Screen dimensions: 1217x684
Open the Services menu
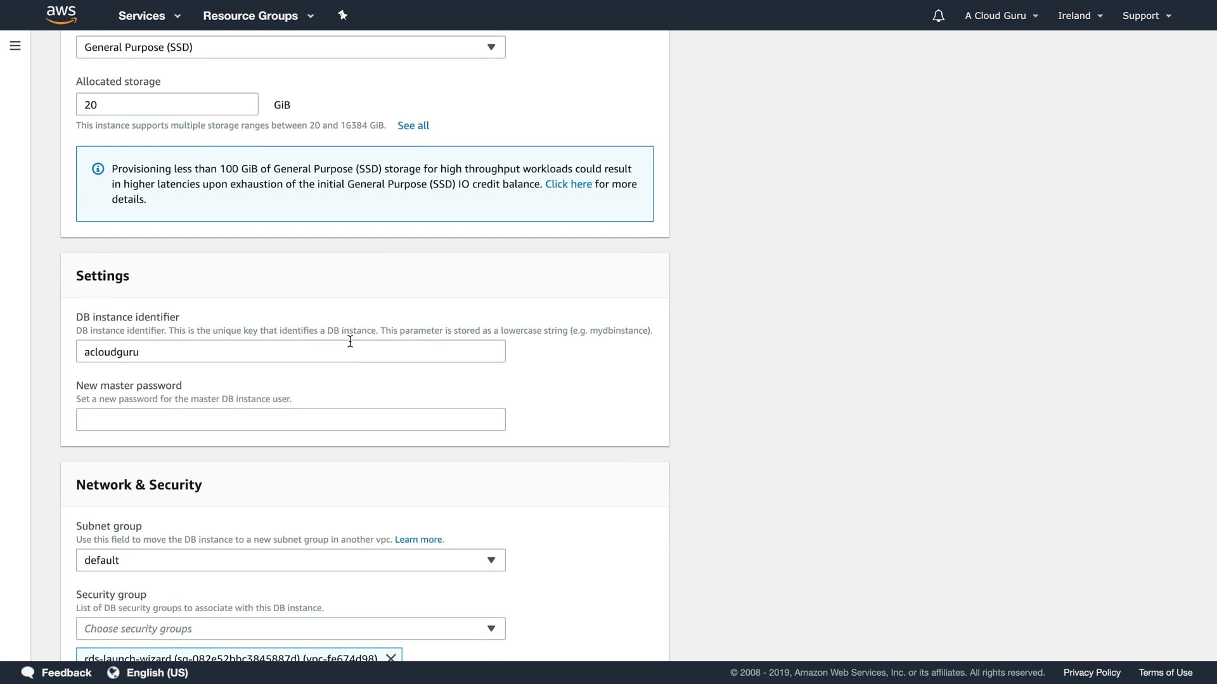click(x=149, y=16)
